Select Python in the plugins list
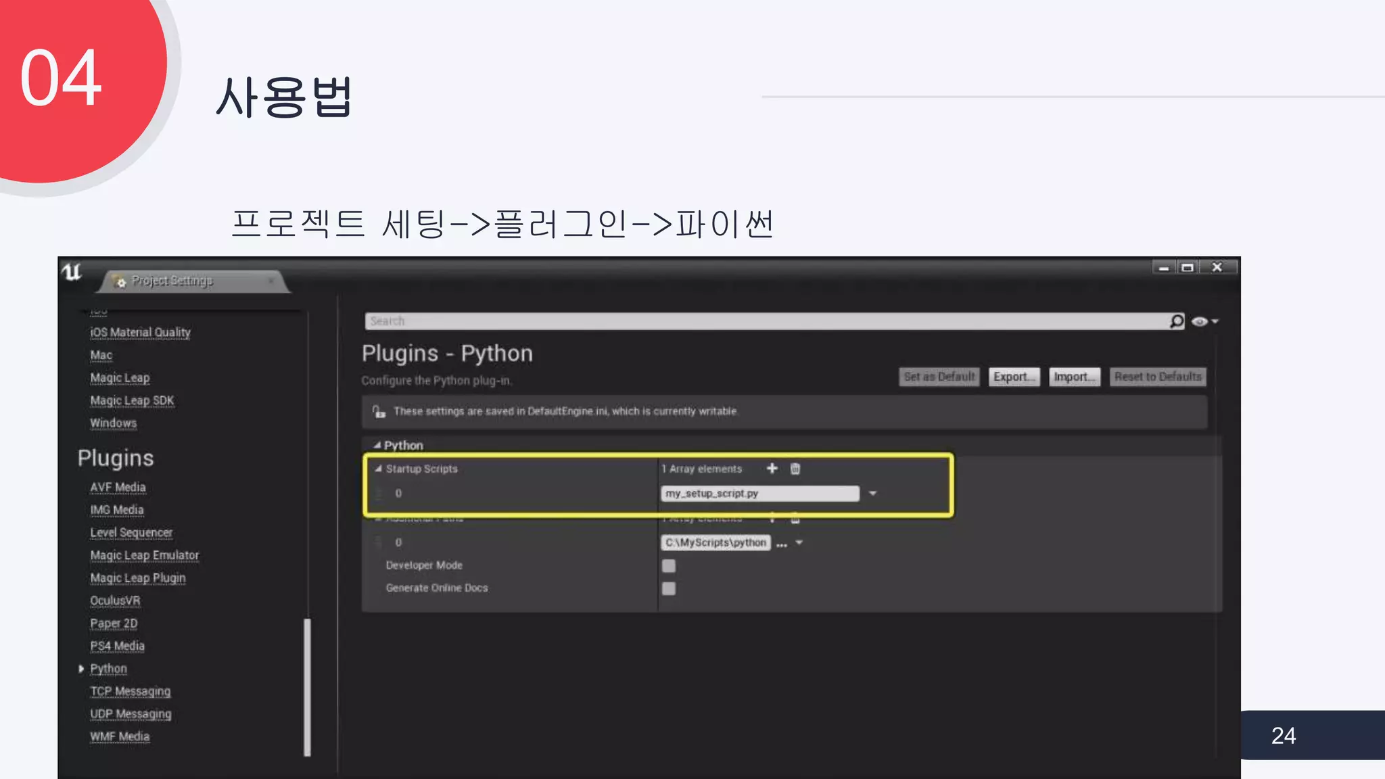 click(x=109, y=669)
